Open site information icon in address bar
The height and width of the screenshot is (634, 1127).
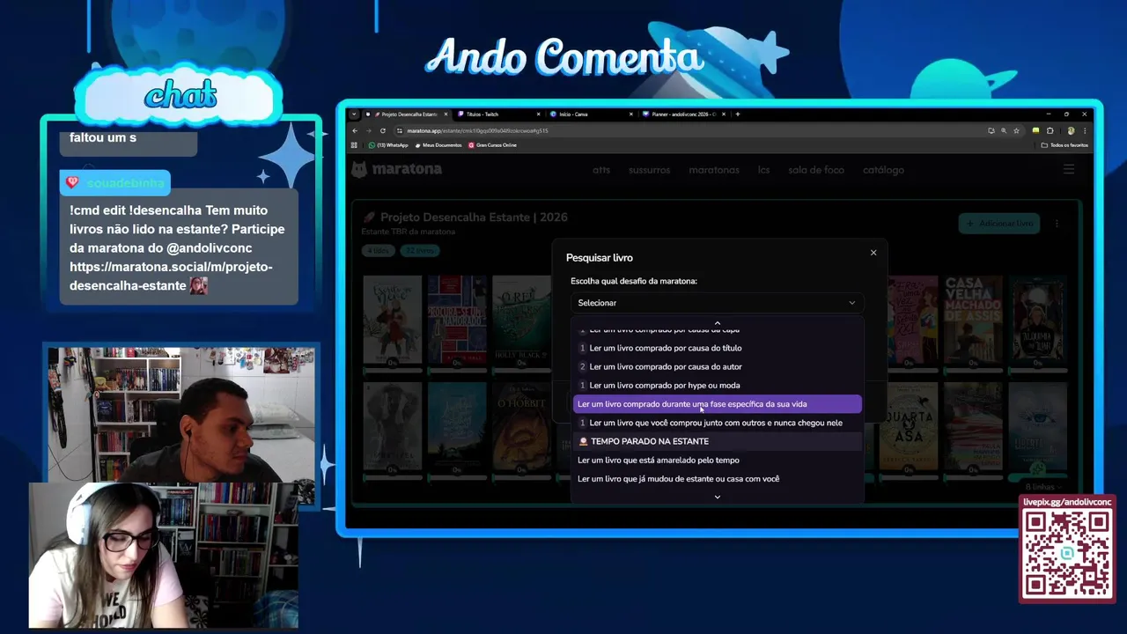pyautogui.click(x=399, y=130)
